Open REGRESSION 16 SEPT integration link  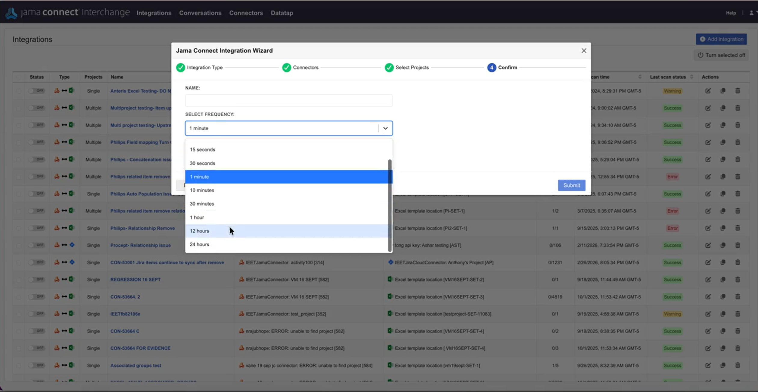(135, 280)
